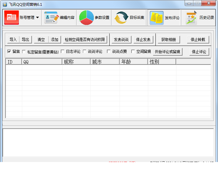
Task: Enable 私密留言(需要黄钻) checkbox
Action: (x=24, y=52)
